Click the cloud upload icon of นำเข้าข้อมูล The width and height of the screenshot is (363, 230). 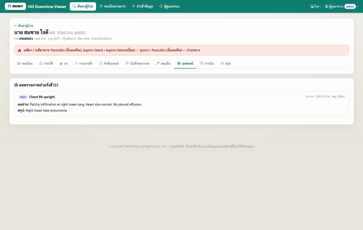[x=134, y=6]
